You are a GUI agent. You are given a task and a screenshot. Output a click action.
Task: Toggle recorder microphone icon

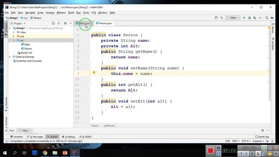pos(246,154)
